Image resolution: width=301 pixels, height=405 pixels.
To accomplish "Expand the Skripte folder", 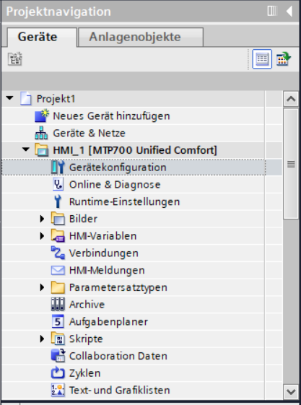I will pos(42,339).
